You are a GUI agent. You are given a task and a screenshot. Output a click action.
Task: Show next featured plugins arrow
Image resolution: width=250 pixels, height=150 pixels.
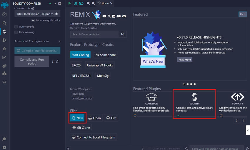click(243, 121)
